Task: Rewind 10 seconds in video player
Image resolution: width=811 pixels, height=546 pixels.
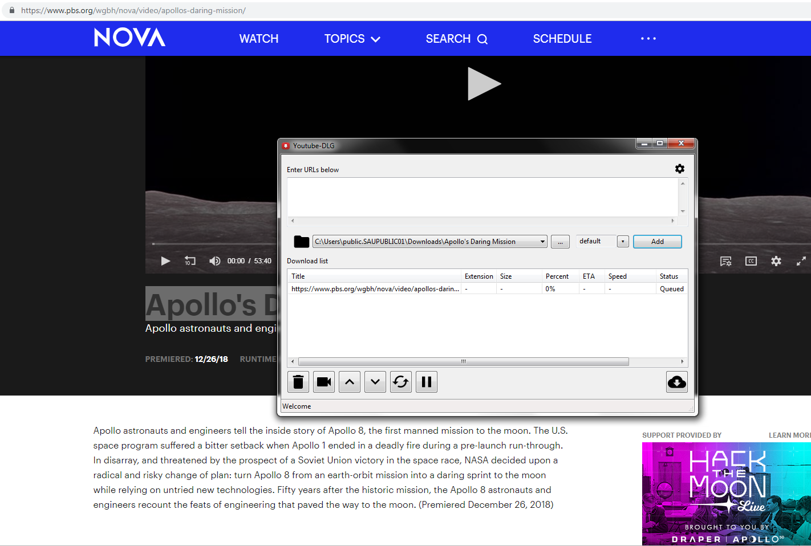Action: click(190, 261)
